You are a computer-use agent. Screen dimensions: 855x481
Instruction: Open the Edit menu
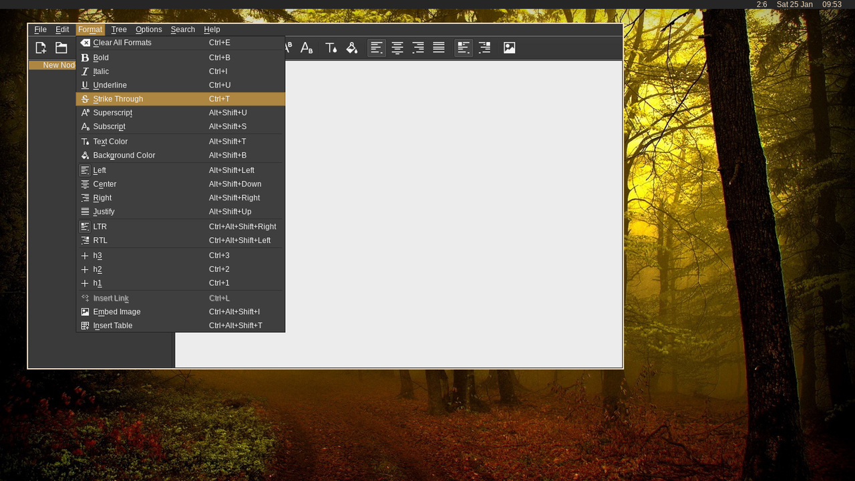[62, 29]
